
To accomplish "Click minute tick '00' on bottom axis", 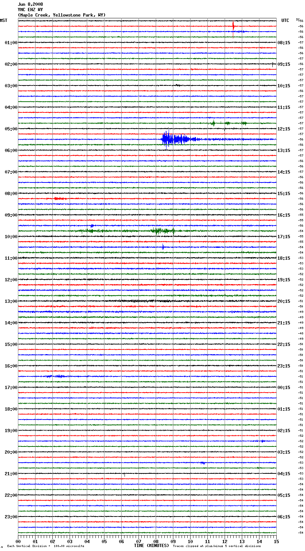I will coord(18,541).
